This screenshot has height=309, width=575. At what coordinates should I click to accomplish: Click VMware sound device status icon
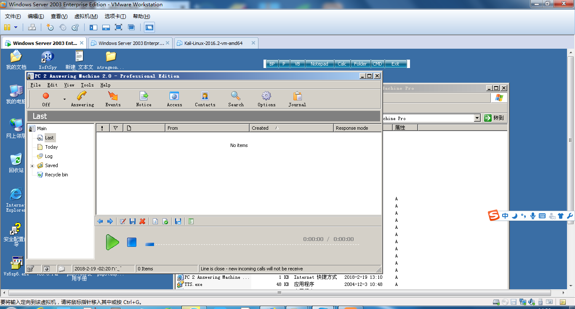pyautogui.click(x=532, y=302)
